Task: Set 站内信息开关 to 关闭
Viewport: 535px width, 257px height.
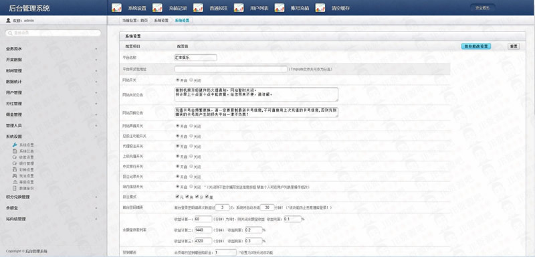Action: pos(191,187)
